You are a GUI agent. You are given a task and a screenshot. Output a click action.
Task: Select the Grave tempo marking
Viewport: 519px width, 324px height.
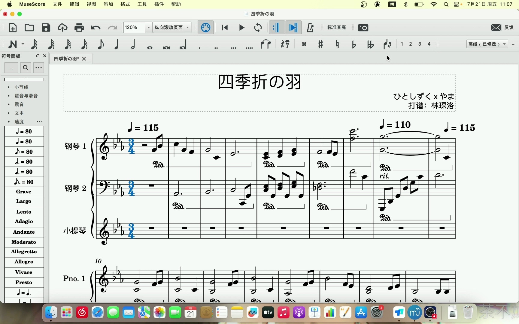pos(24,192)
